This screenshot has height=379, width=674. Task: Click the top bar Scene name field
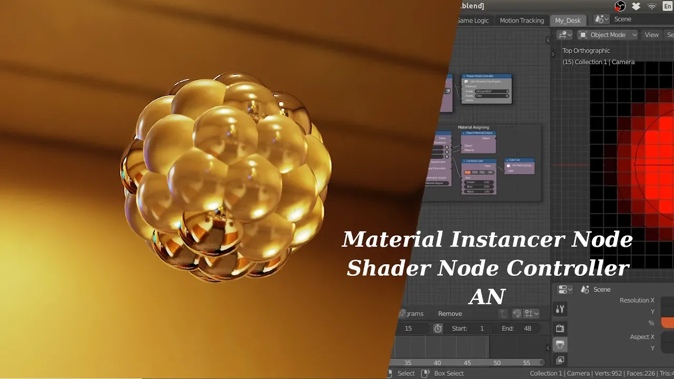[x=642, y=19]
